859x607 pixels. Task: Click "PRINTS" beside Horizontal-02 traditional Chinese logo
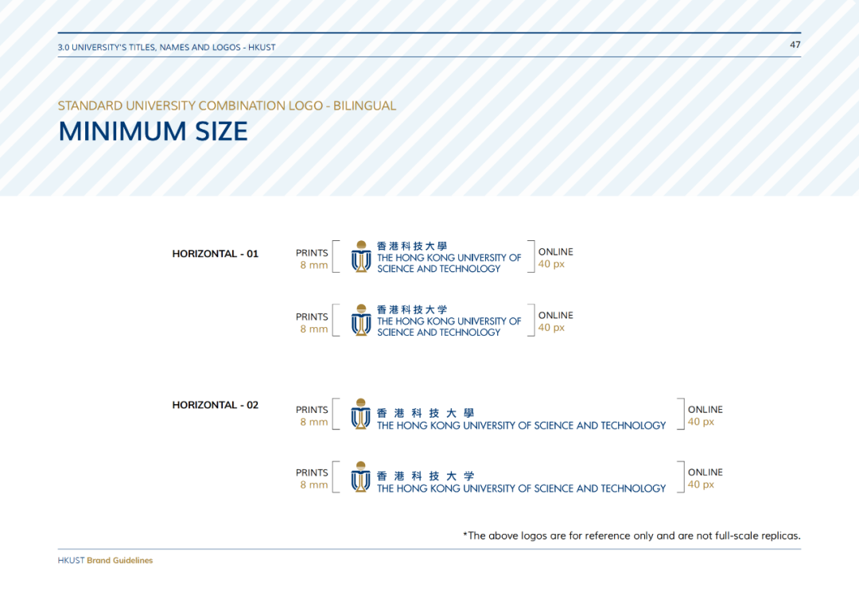pos(312,410)
